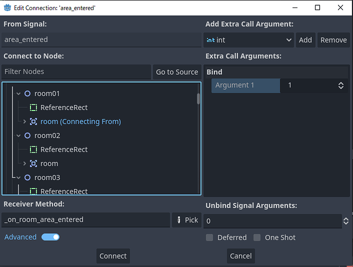Expand the room (Connecting From) node
Image resolution: width=353 pixels, height=267 pixels.
tap(25, 122)
